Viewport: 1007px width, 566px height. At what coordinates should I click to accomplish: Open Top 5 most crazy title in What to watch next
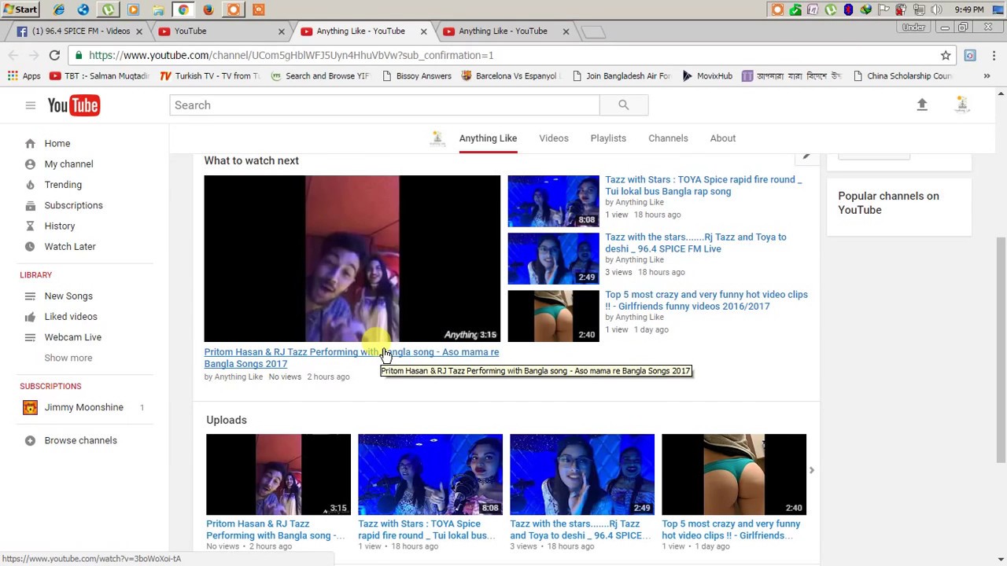click(x=706, y=300)
